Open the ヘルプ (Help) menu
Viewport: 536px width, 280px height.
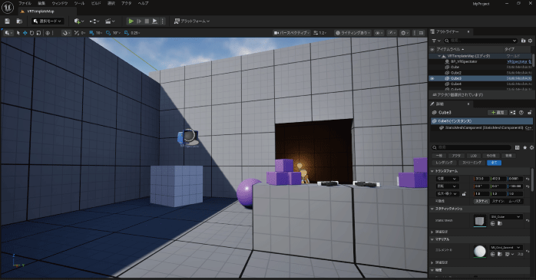pos(144,3)
